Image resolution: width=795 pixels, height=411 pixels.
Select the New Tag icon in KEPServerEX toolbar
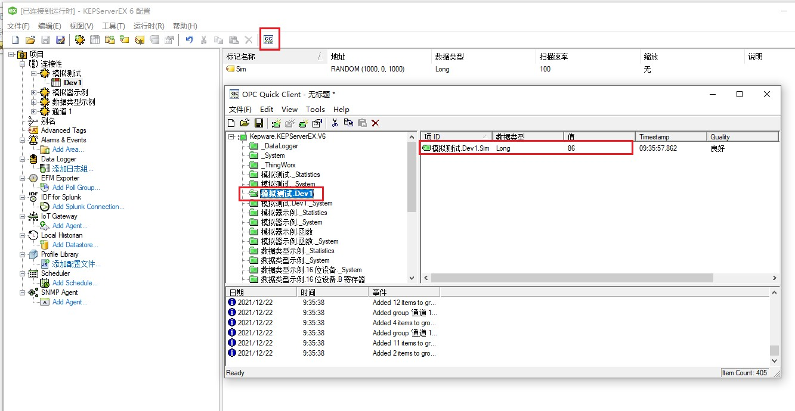140,39
